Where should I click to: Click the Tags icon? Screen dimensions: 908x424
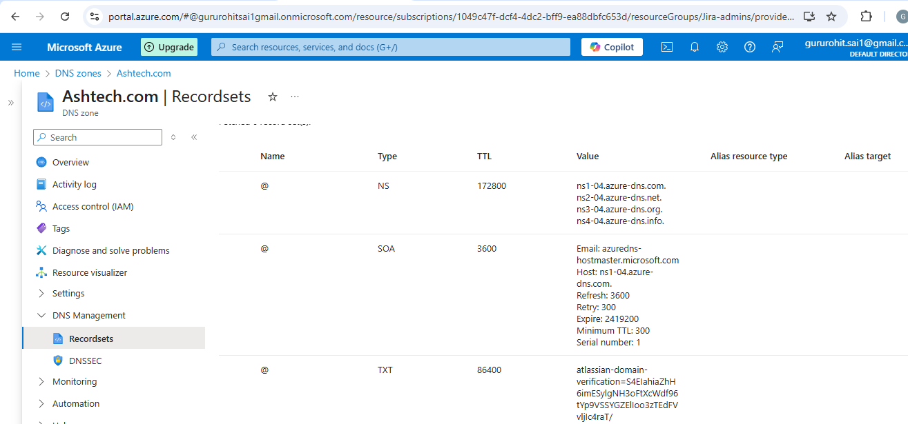coord(41,228)
